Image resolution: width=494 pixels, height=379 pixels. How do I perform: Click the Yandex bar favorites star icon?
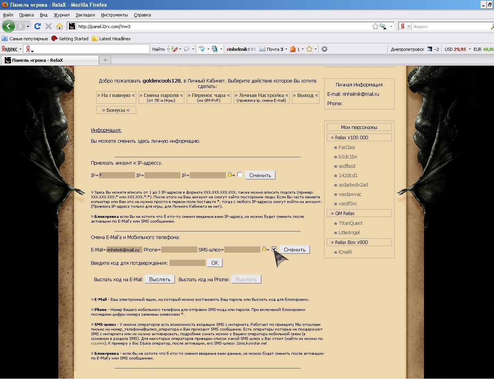click(309, 49)
